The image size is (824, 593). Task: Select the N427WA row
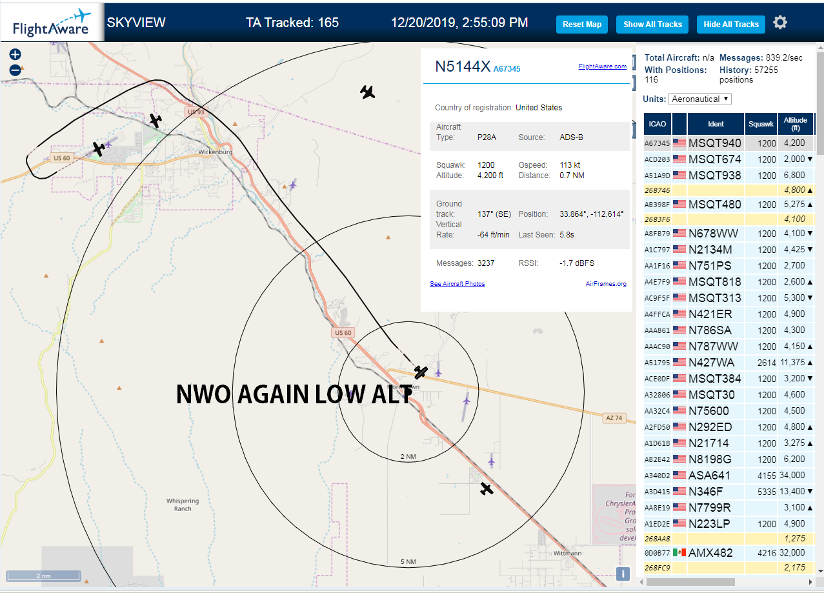(x=729, y=363)
